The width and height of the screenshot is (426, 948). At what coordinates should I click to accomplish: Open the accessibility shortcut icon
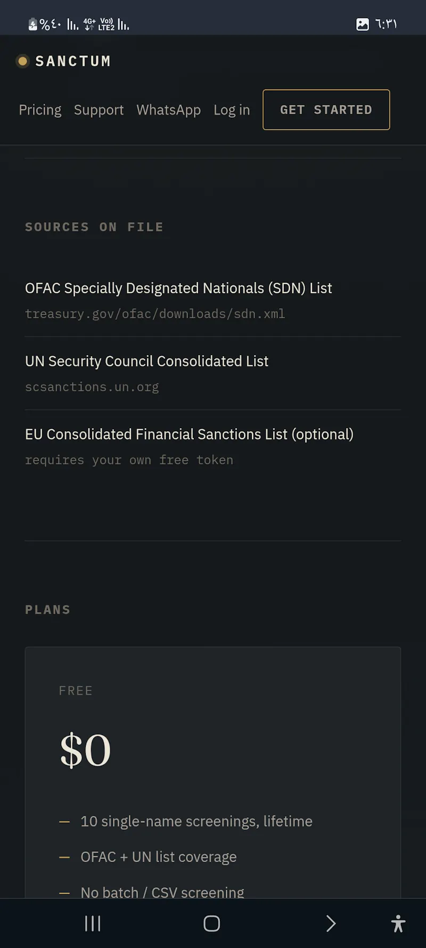pos(398,923)
